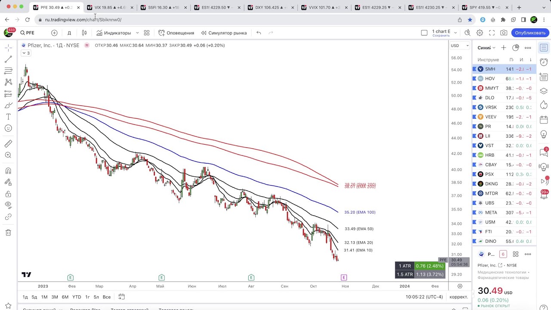Open the USD currency dropdown

point(460,46)
